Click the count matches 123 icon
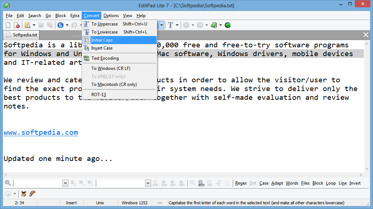 pos(209,183)
